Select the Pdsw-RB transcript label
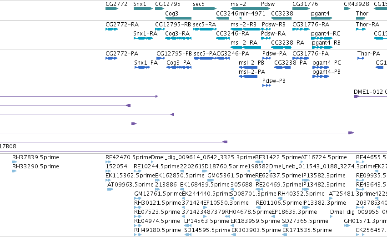 274,25
